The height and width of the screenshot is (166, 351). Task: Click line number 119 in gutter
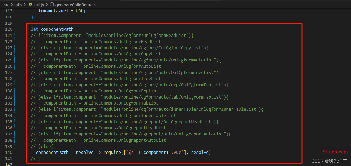[x=9, y=23]
